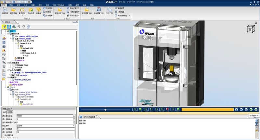This screenshot has width=260, height=140.
Task: Open the 保存切削模型 dropdown arrow
Action: tap(129, 15)
